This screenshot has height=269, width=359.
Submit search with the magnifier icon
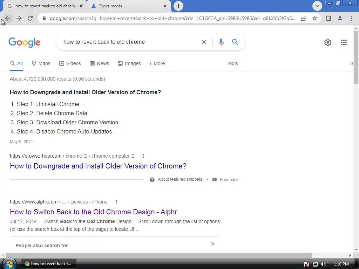pyautogui.click(x=235, y=42)
